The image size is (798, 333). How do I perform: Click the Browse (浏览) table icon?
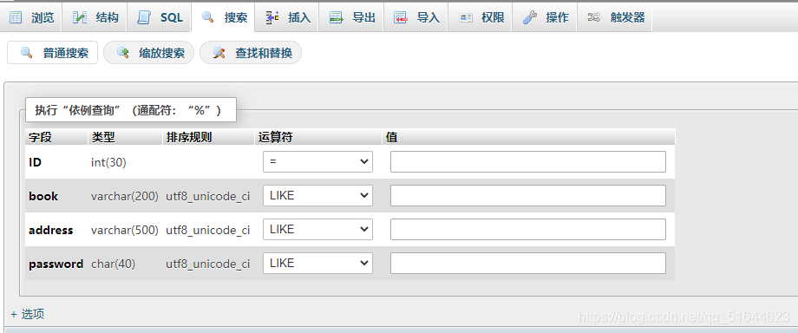16,18
